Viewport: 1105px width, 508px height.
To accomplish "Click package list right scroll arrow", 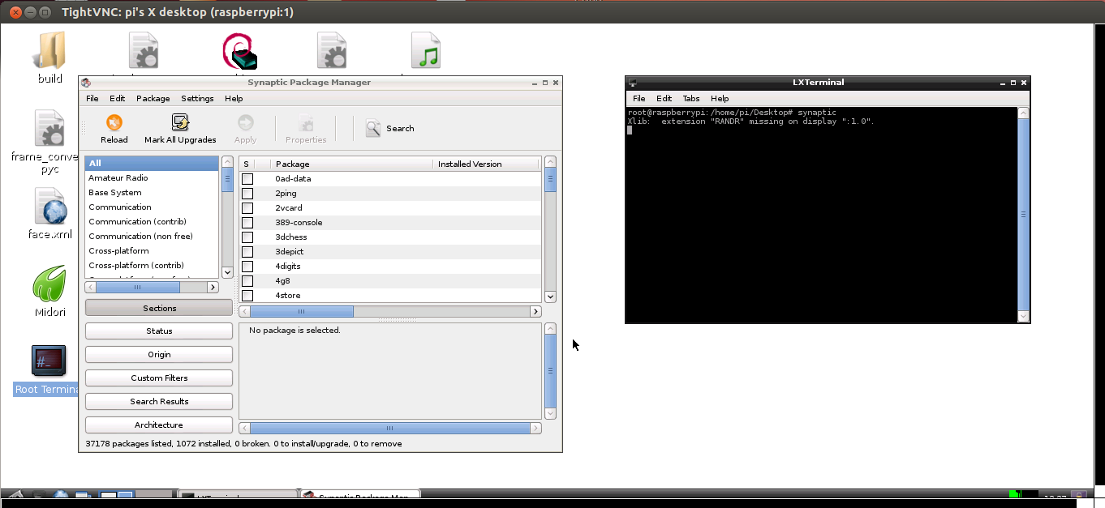I will tap(535, 311).
